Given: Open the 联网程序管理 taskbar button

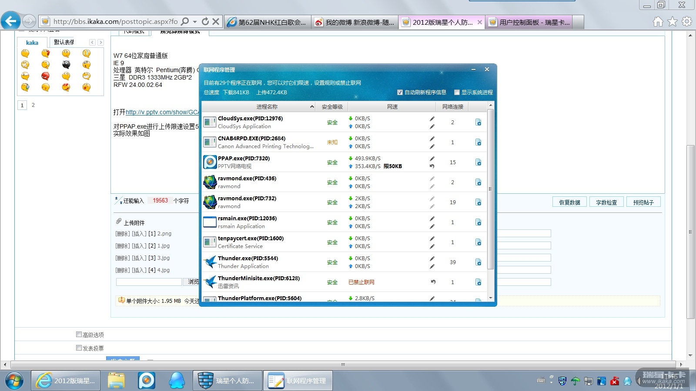Looking at the screenshot, I should pos(298,381).
